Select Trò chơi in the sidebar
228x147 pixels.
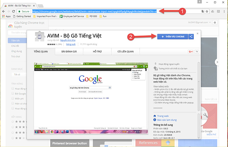[x=16, y=56]
